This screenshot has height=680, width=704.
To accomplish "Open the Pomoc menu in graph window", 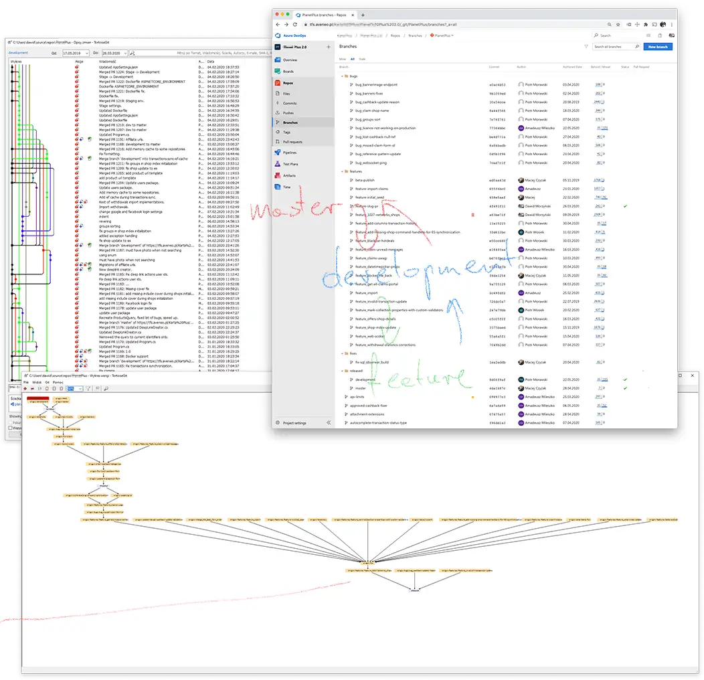I will point(58,382).
